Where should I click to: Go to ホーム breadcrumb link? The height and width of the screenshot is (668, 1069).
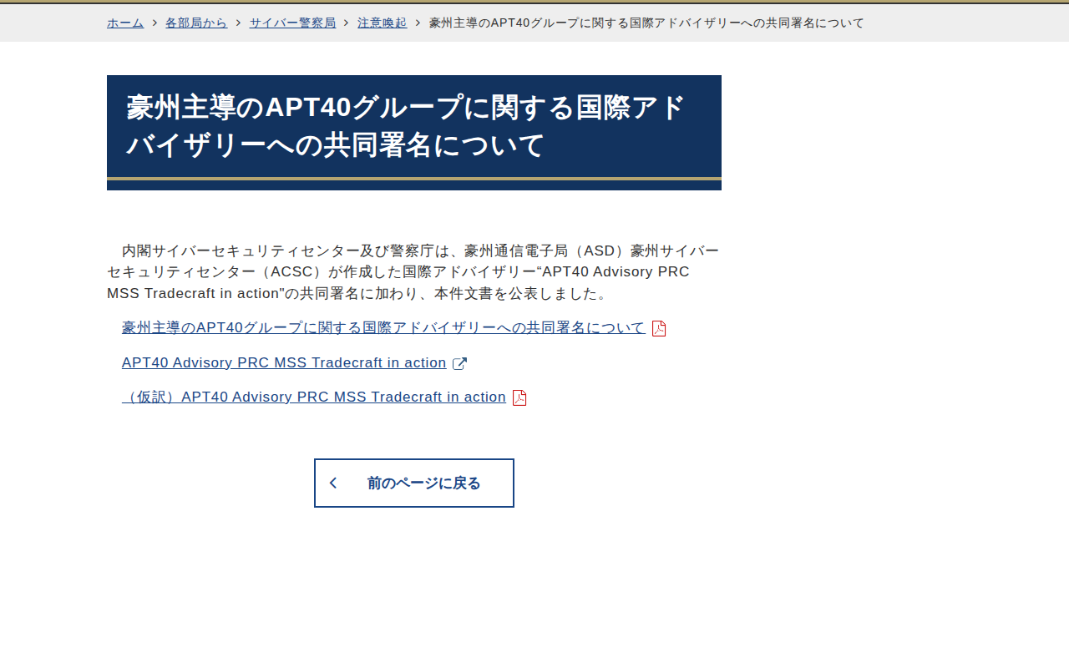(x=125, y=23)
